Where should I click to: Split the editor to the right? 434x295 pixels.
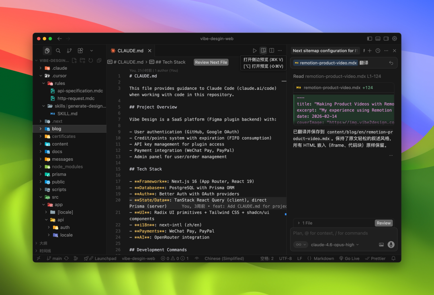click(272, 51)
